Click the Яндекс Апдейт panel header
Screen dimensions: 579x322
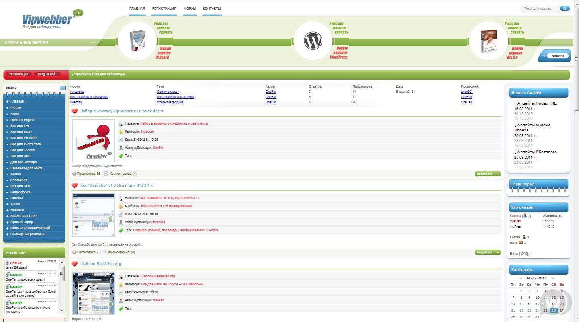pyautogui.click(x=538, y=92)
